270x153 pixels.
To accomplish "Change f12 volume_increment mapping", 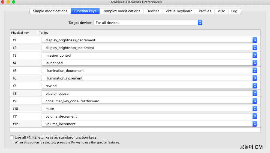I will [149, 124].
